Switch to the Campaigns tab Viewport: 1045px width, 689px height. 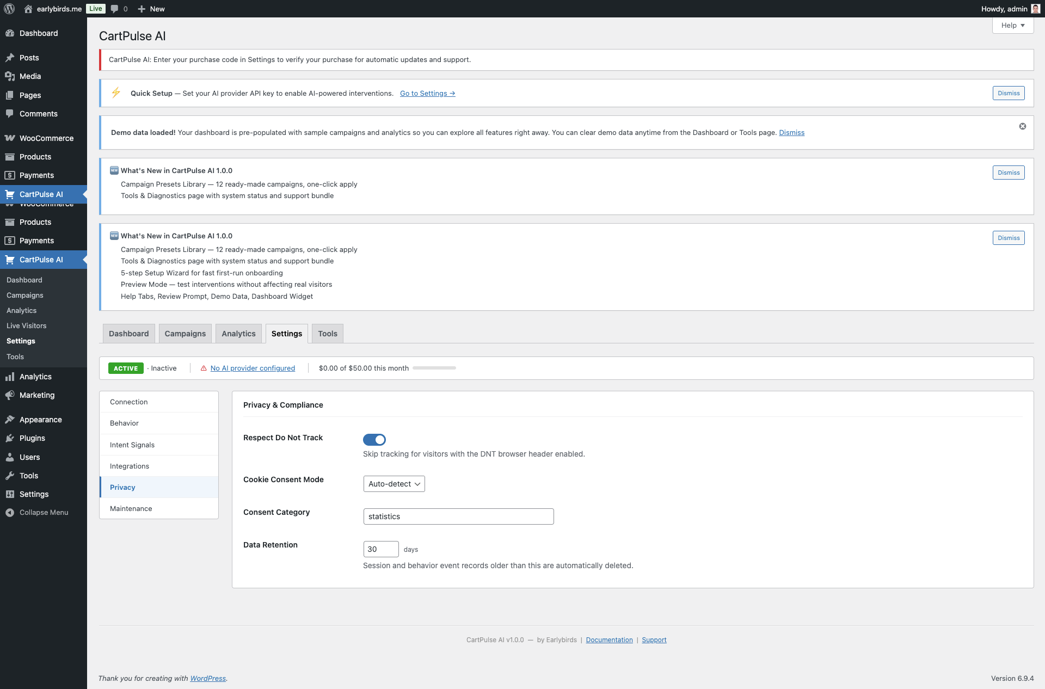click(185, 333)
